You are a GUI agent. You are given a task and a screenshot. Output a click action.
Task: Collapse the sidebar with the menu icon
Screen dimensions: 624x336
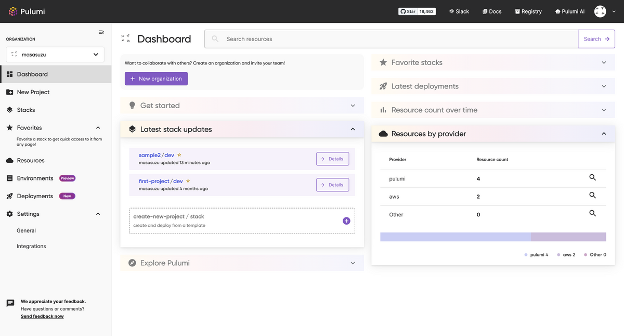click(x=101, y=32)
